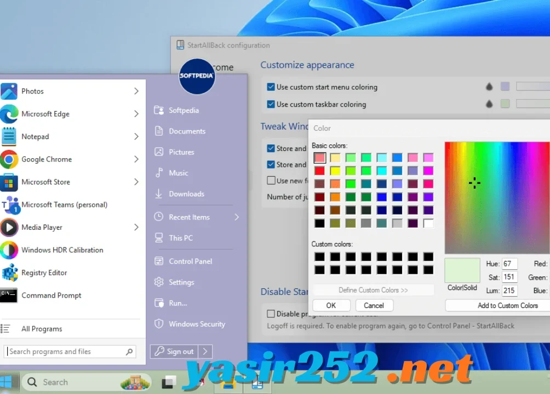
Task: Open This PC entry
Action: 181,238
